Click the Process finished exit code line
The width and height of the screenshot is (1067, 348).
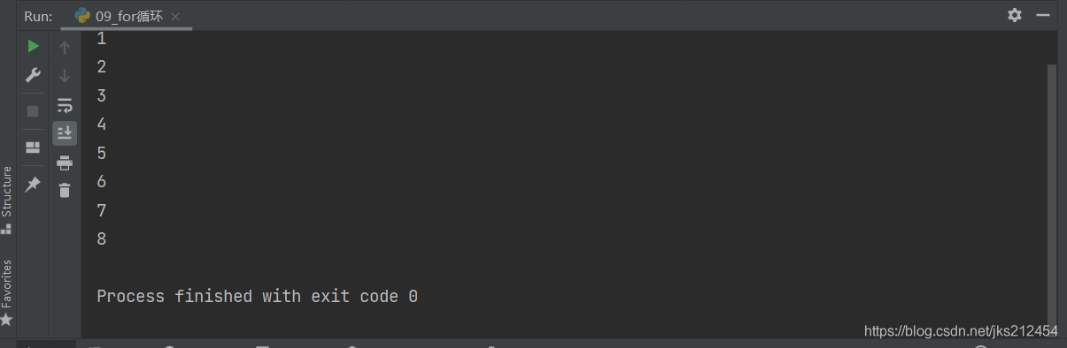click(x=257, y=297)
